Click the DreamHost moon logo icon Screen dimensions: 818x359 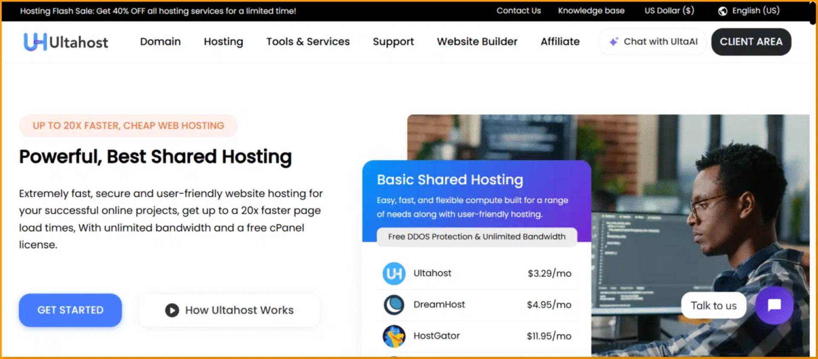coord(394,305)
